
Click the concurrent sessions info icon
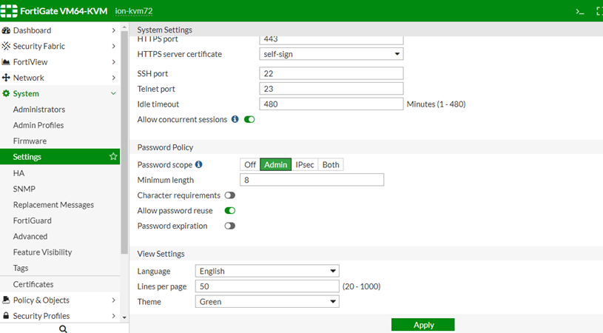coord(235,119)
